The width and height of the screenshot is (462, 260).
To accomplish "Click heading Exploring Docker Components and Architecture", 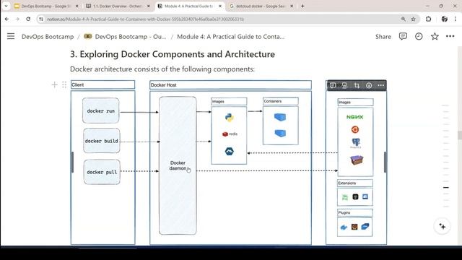I will pos(173,54).
